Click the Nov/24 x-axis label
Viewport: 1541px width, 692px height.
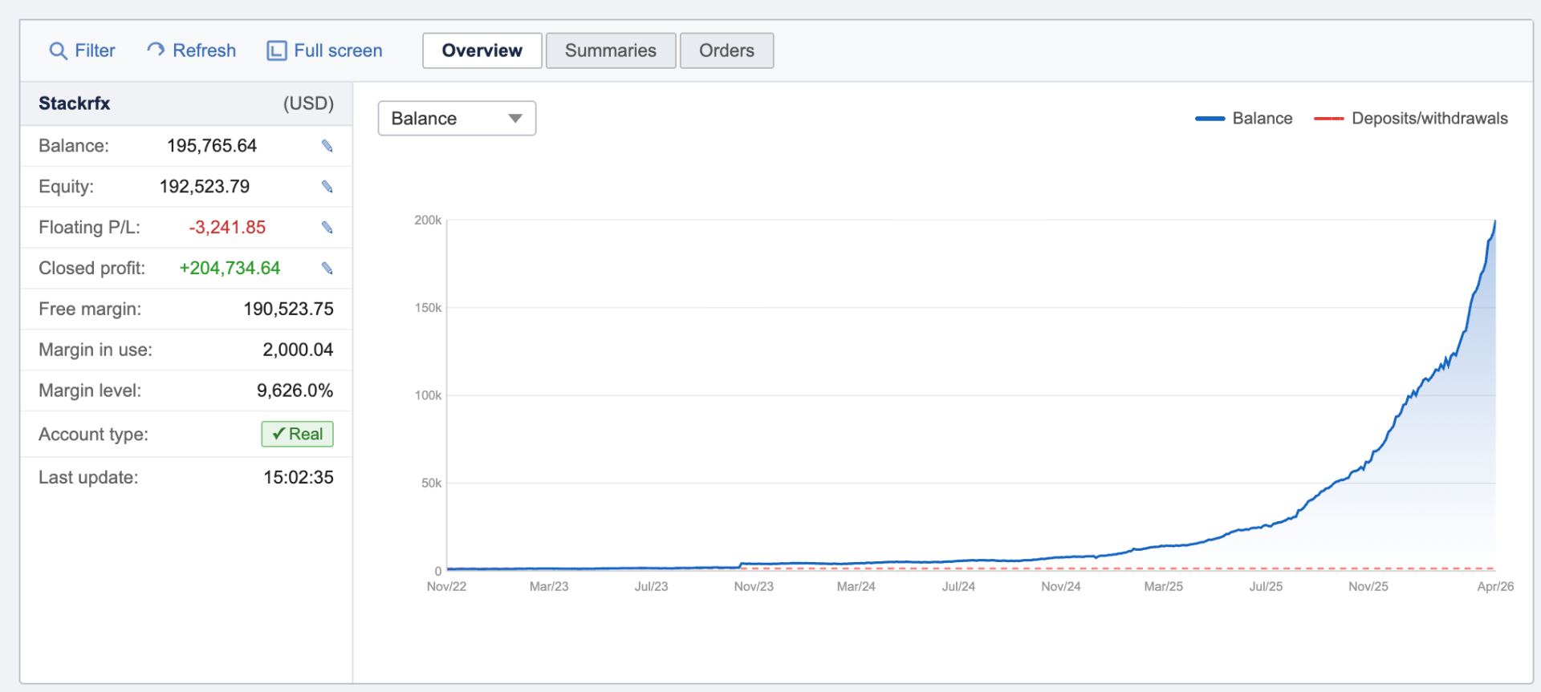pyautogui.click(x=1061, y=587)
